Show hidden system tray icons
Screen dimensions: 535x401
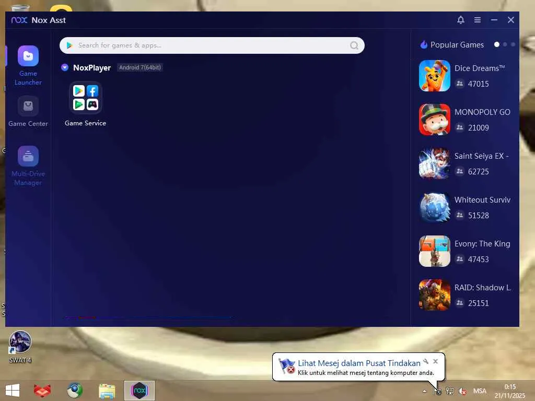pyautogui.click(x=424, y=392)
